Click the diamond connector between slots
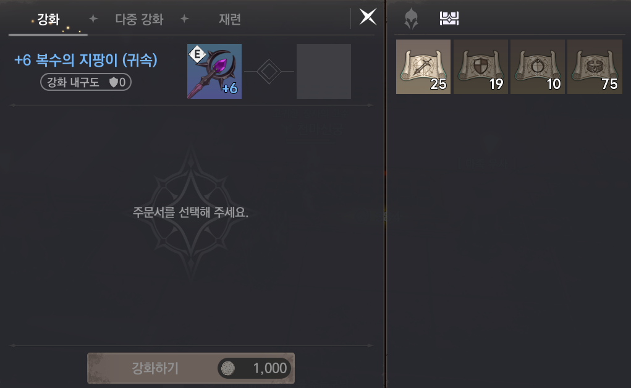Image resolution: width=631 pixels, height=388 pixels. 269,72
